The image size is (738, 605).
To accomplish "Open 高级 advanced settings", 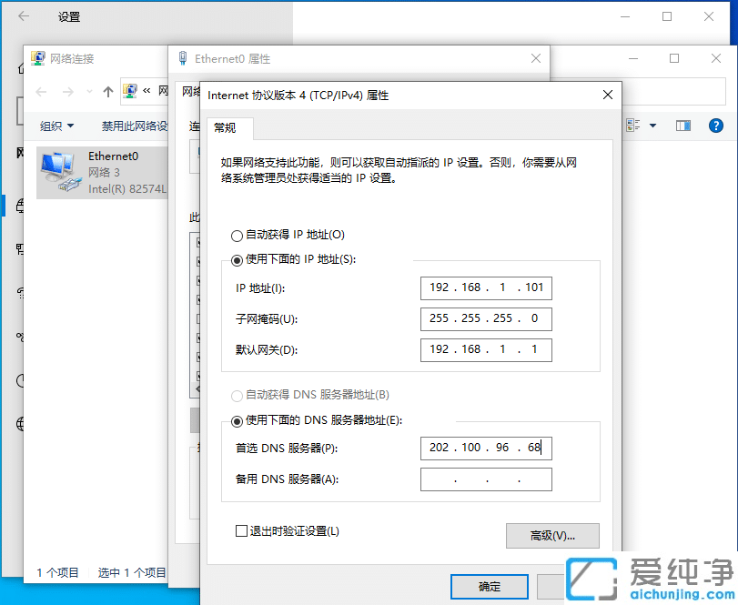I will click(x=552, y=536).
